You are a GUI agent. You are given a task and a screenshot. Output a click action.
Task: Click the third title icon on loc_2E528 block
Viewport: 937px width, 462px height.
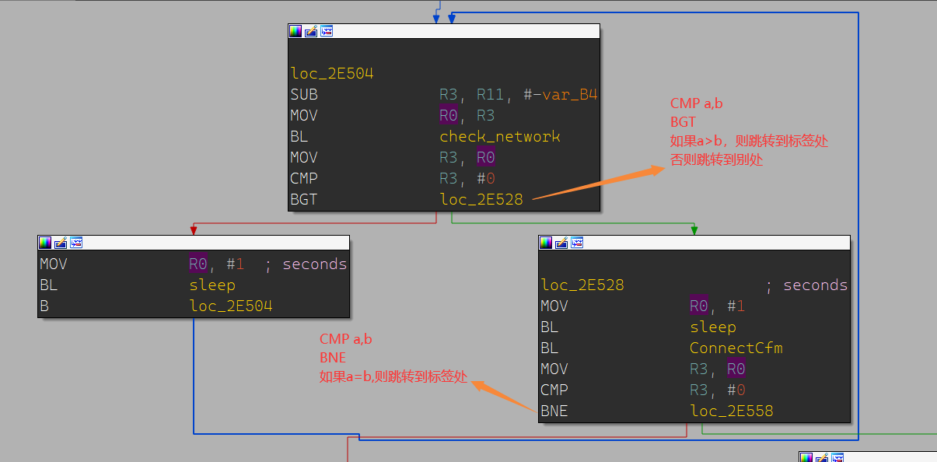(577, 243)
